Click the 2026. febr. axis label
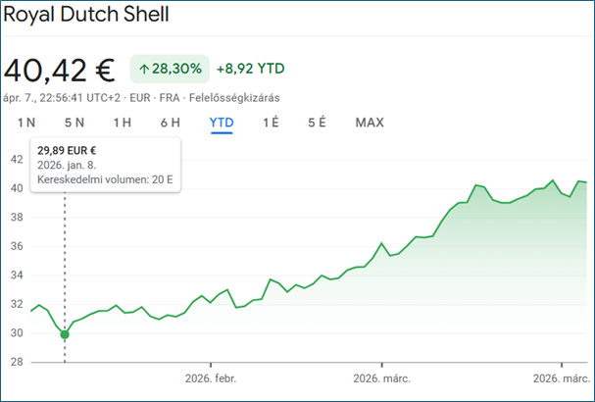Screen dimensions: 595x402 212,377
